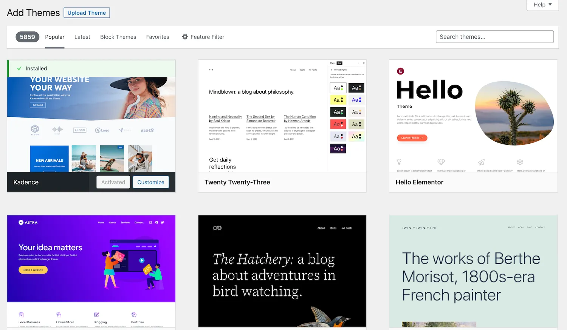Click the Feature Filter gear icon

point(185,37)
